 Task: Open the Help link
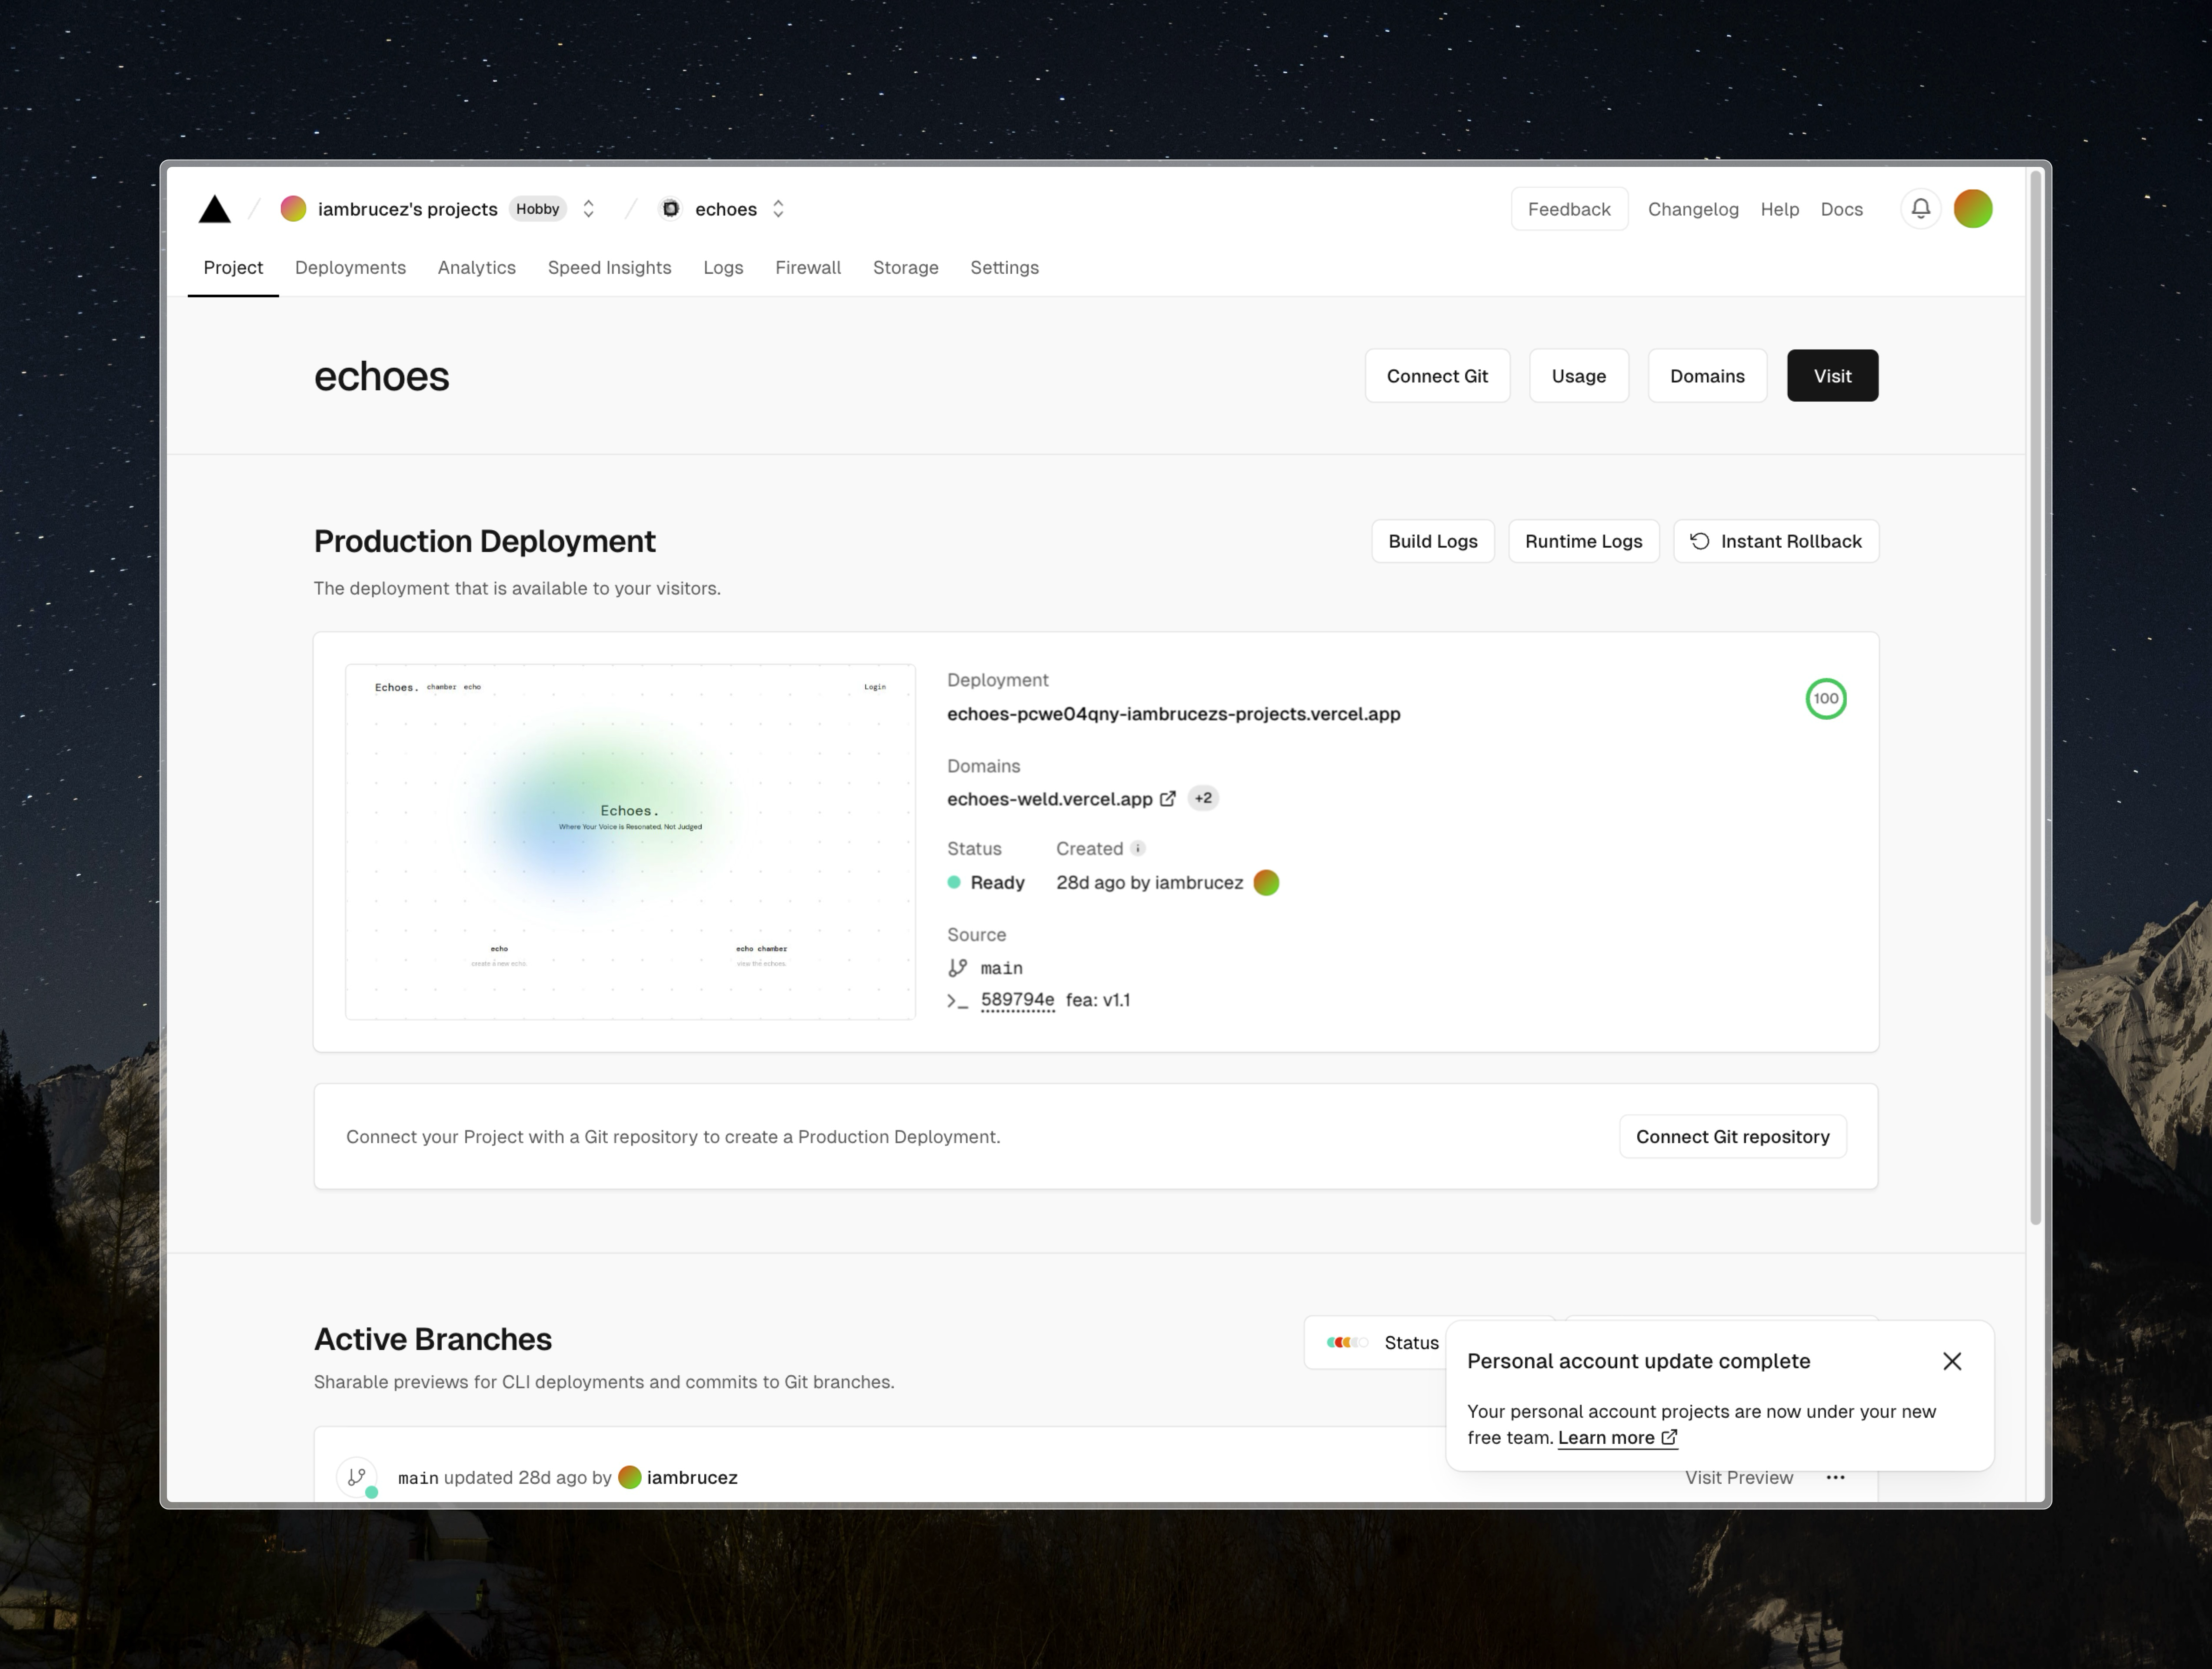1779,209
